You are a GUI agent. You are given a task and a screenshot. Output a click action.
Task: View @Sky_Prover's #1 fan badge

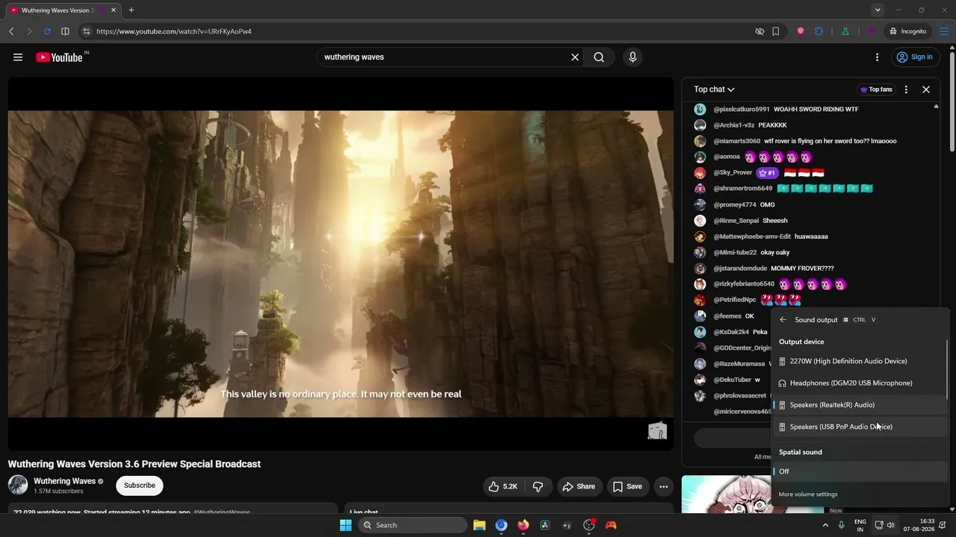pos(767,173)
